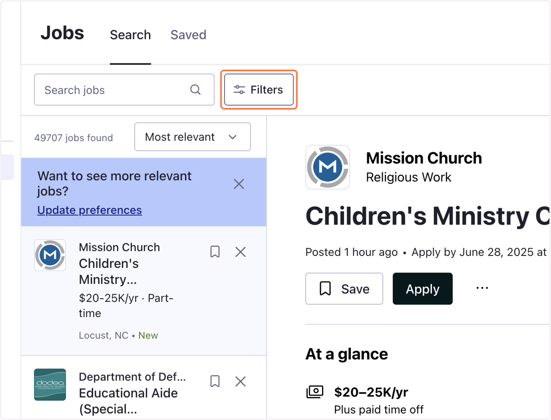Open Children's Ministry listing title in list
The height and width of the screenshot is (420, 551).
click(109, 272)
